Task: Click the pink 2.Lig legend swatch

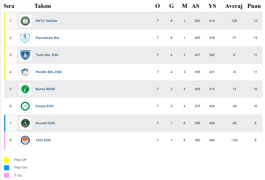Action: point(7,175)
